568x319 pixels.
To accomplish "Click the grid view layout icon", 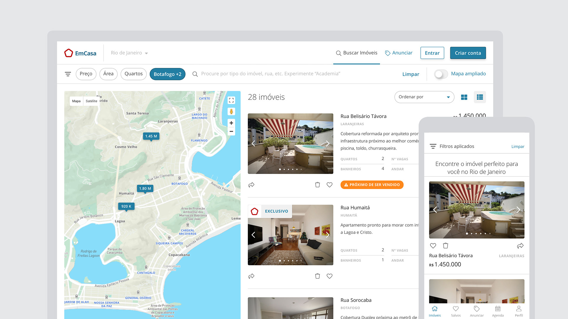I will click(464, 97).
